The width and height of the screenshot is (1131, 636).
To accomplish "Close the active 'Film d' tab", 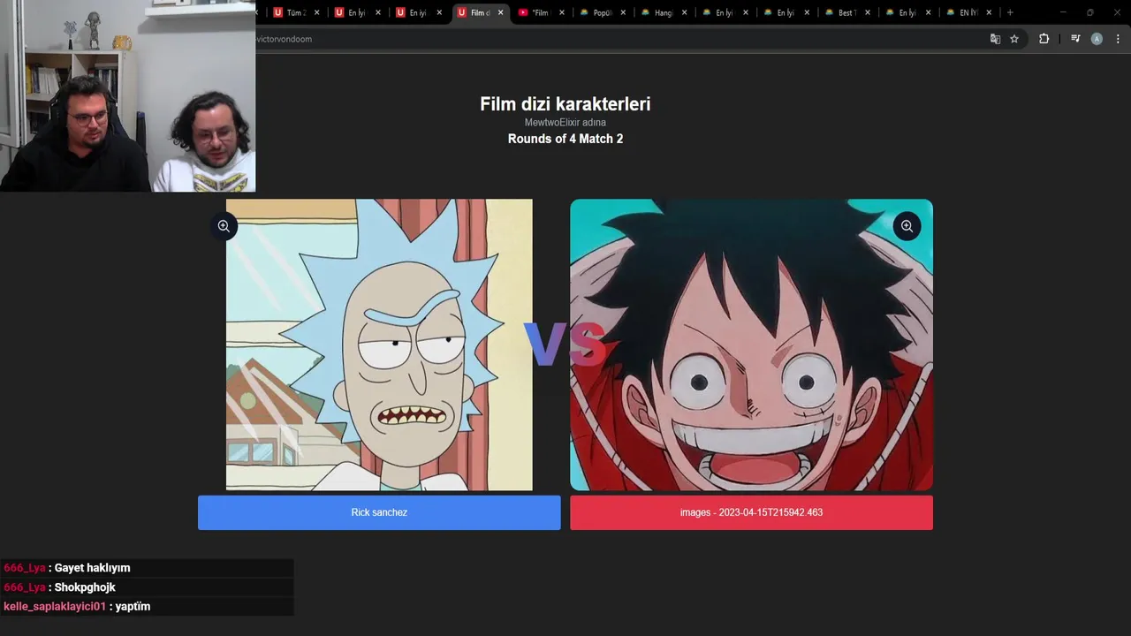I will (500, 12).
